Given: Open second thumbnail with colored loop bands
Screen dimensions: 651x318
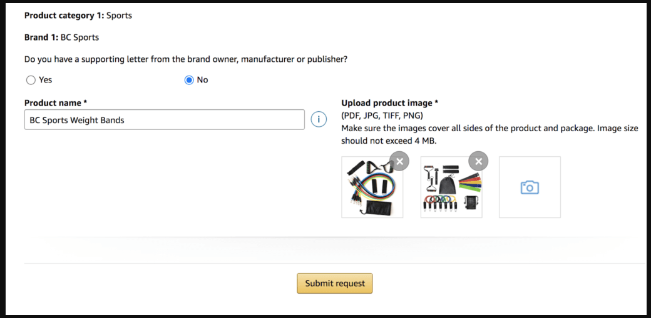Looking at the screenshot, I should click(x=451, y=187).
